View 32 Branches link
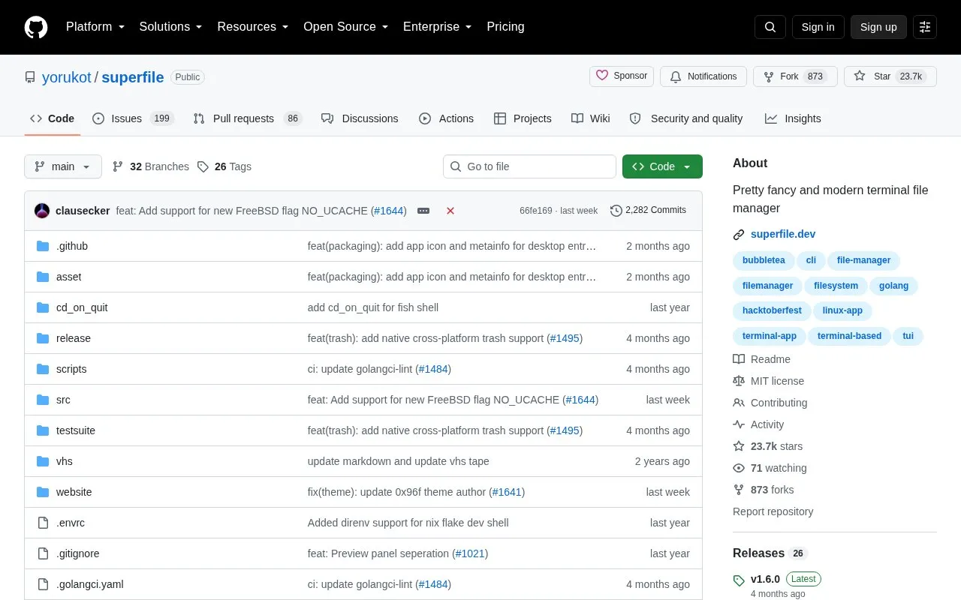Image resolution: width=961 pixels, height=600 pixels. (151, 166)
